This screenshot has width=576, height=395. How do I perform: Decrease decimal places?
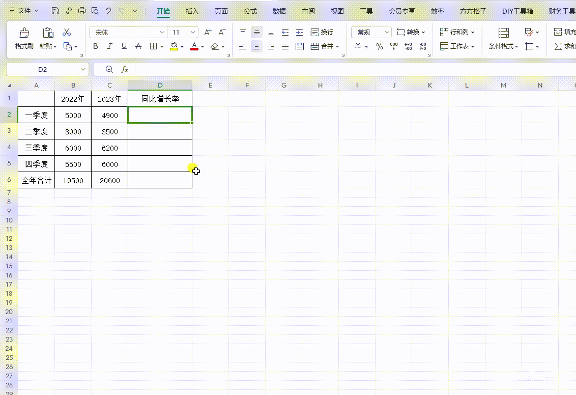pos(422,46)
